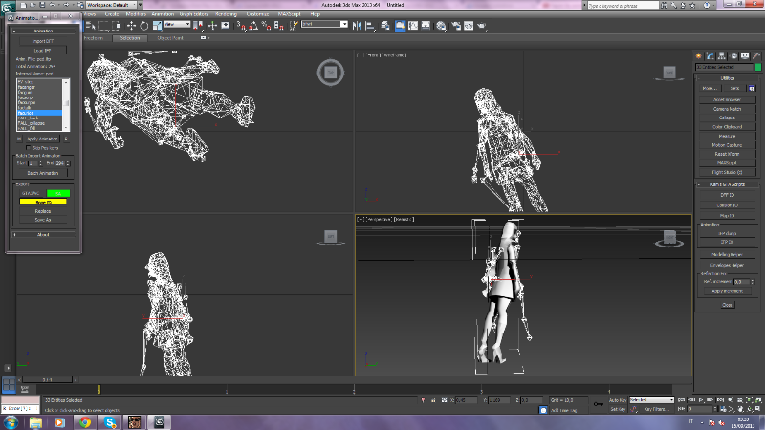Click the Batch Animation button

pyautogui.click(x=43, y=173)
